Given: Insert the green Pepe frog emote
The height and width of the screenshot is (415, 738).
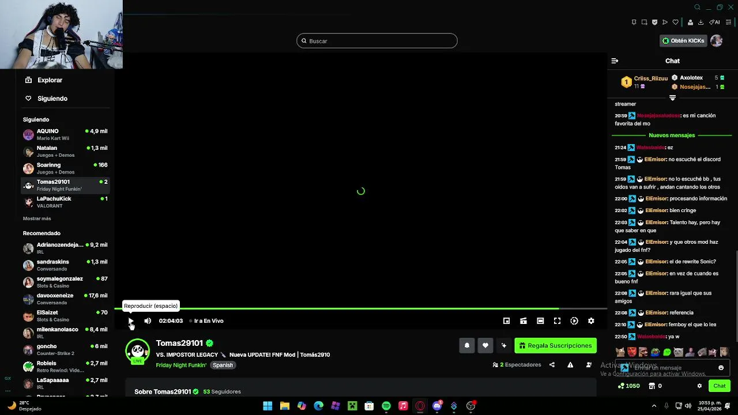Looking at the screenshot, I should [655, 352].
